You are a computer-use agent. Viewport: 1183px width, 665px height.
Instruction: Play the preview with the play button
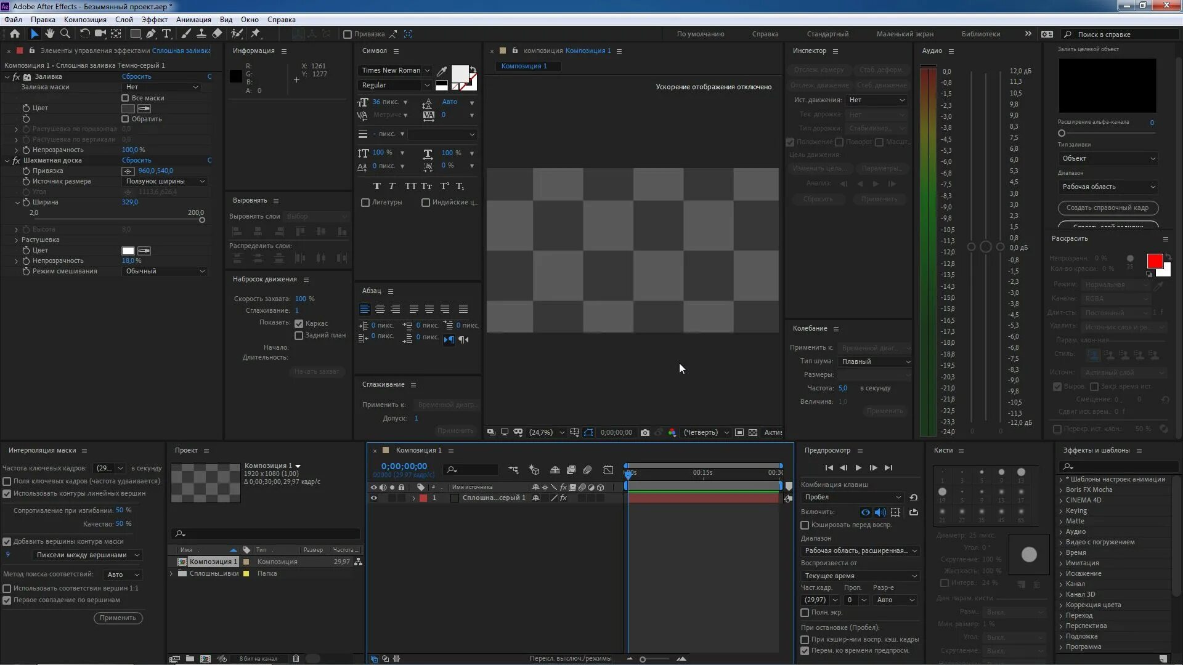858,468
